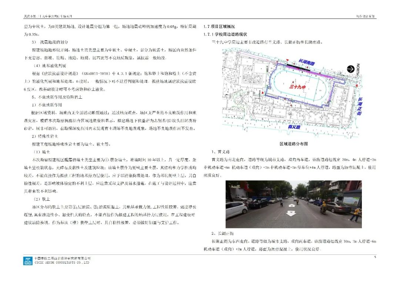The width and height of the screenshot is (400, 283).
Task: Click subheading 1、首义路
Action: pyautogui.click(x=220, y=152)
